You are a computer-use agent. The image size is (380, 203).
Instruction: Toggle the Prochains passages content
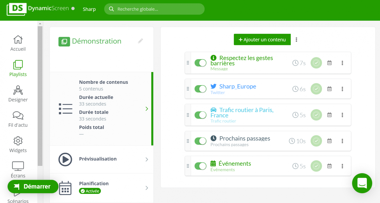pos(200,141)
